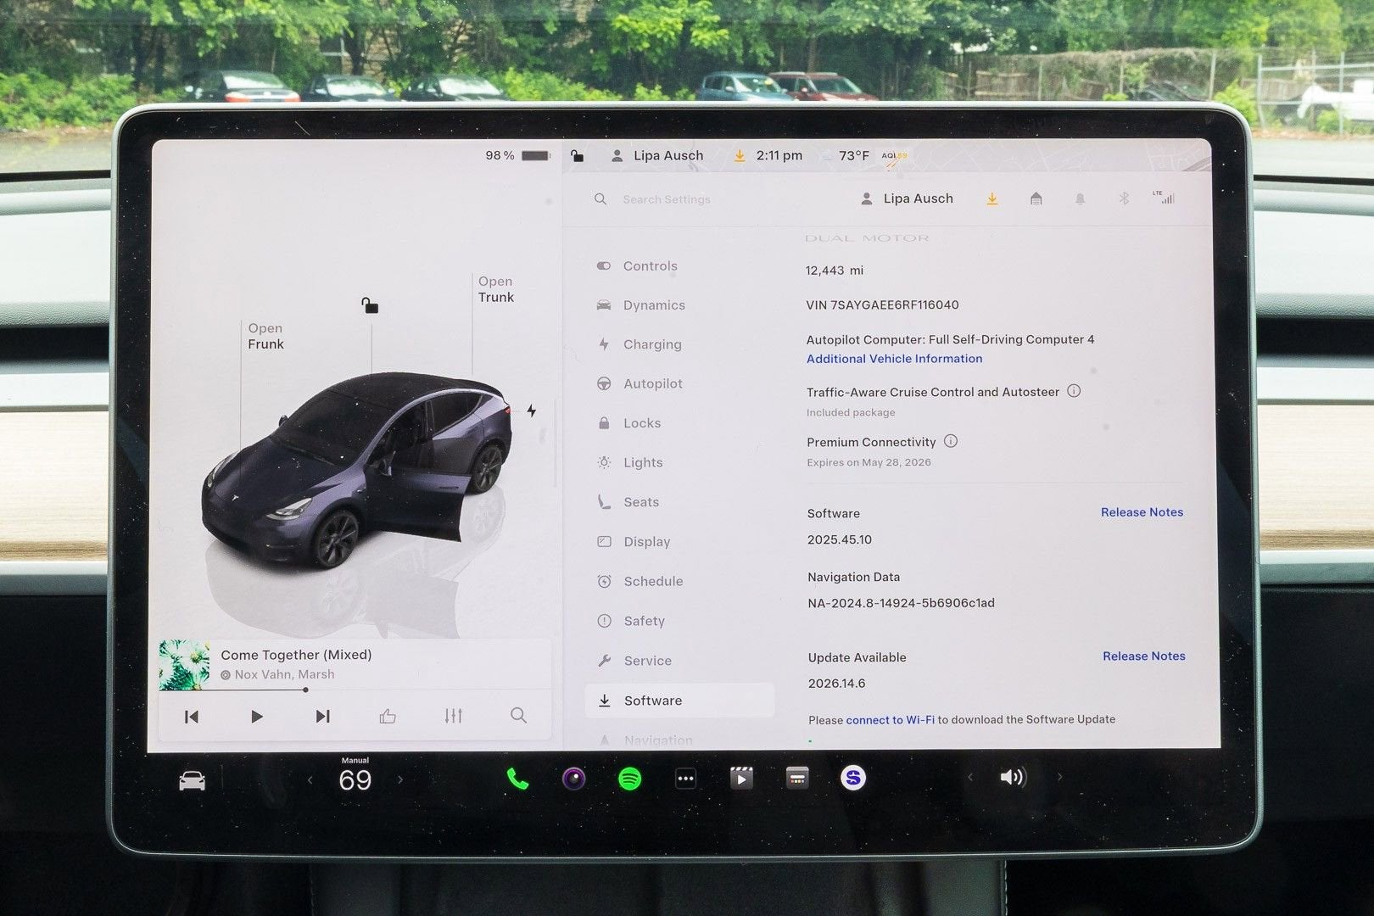Open the charge port lightning icon
This screenshot has height=916, width=1374.
[532, 411]
